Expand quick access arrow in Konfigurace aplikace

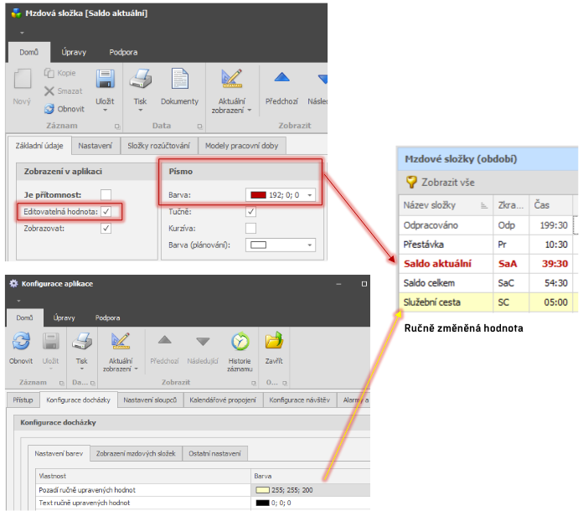(18, 301)
